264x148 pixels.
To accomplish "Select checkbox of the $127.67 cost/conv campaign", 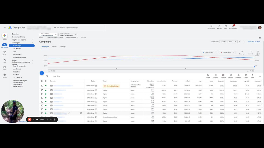I will (x=42, y=113).
